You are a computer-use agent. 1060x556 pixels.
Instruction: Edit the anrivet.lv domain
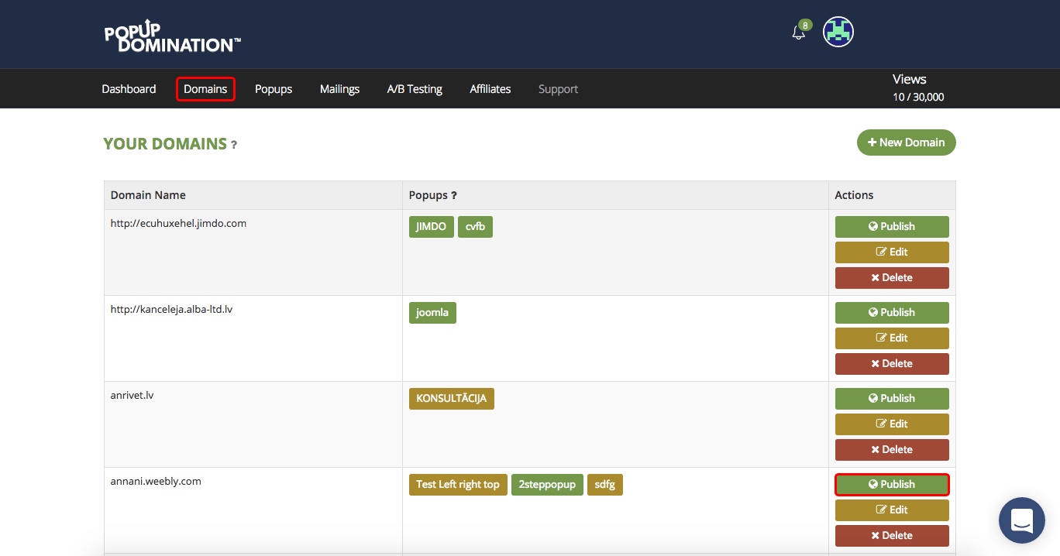(x=892, y=424)
